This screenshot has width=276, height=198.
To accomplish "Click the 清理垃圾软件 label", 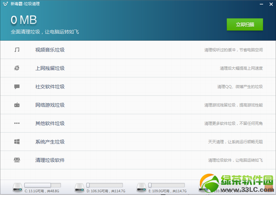I will click(x=50, y=160).
